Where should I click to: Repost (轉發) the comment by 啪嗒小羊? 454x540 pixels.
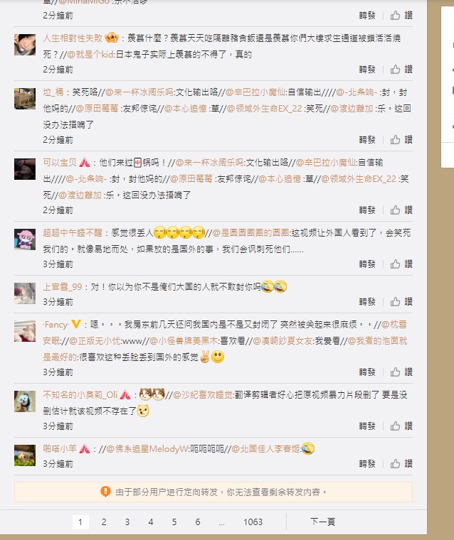pyautogui.click(x=366, y=463)
